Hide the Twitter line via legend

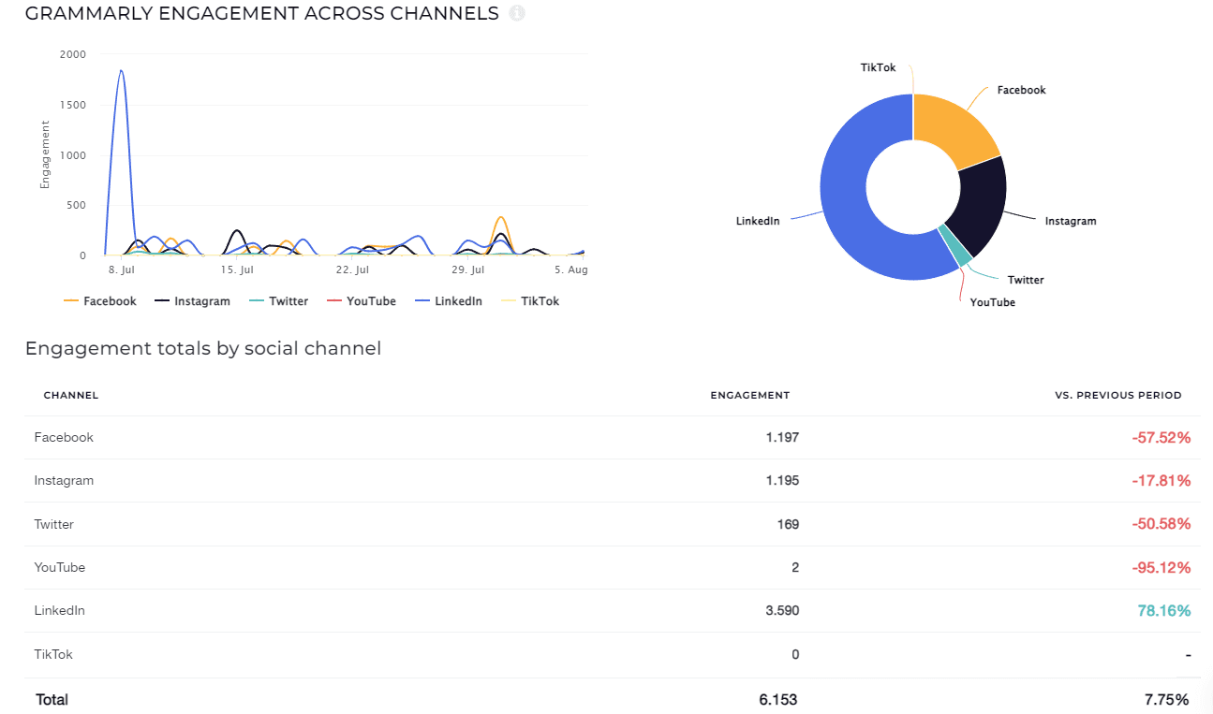coord(279,301)
